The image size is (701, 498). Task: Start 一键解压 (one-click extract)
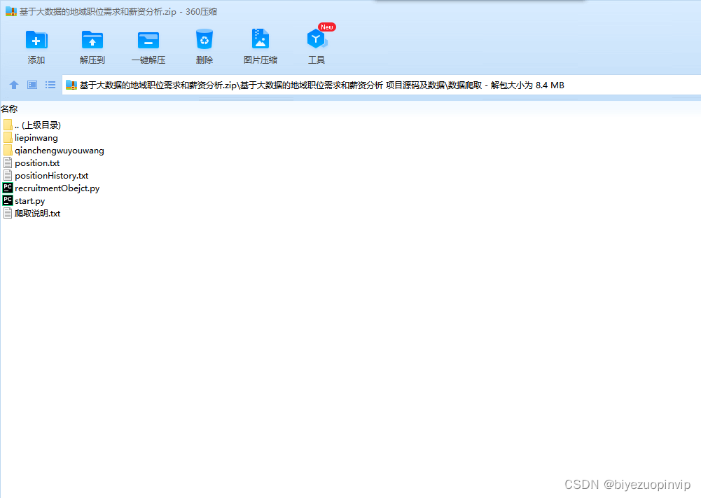(148, 43)
